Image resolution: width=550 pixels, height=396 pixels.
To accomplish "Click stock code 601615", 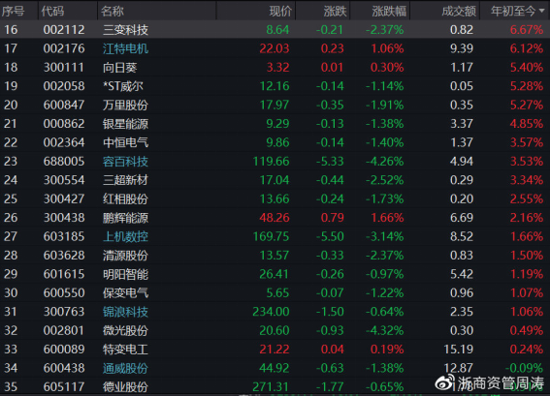I will click(64, 274).
